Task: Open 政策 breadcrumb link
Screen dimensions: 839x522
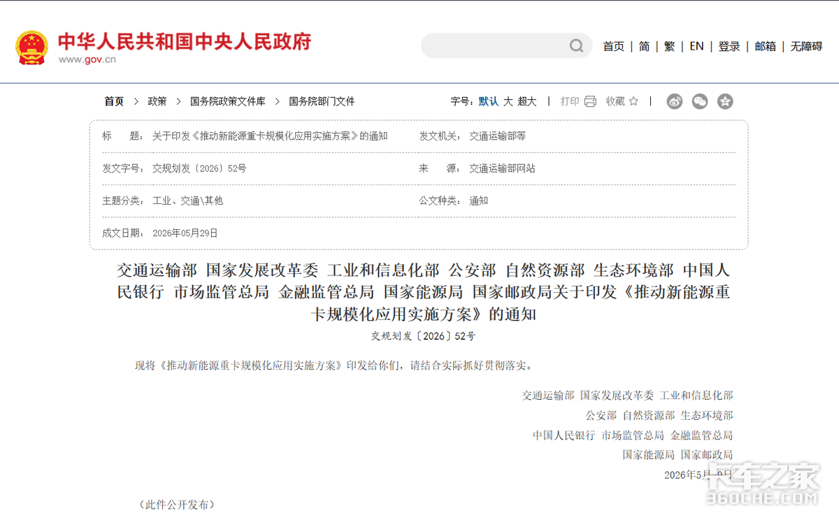Action: point(157,101)
